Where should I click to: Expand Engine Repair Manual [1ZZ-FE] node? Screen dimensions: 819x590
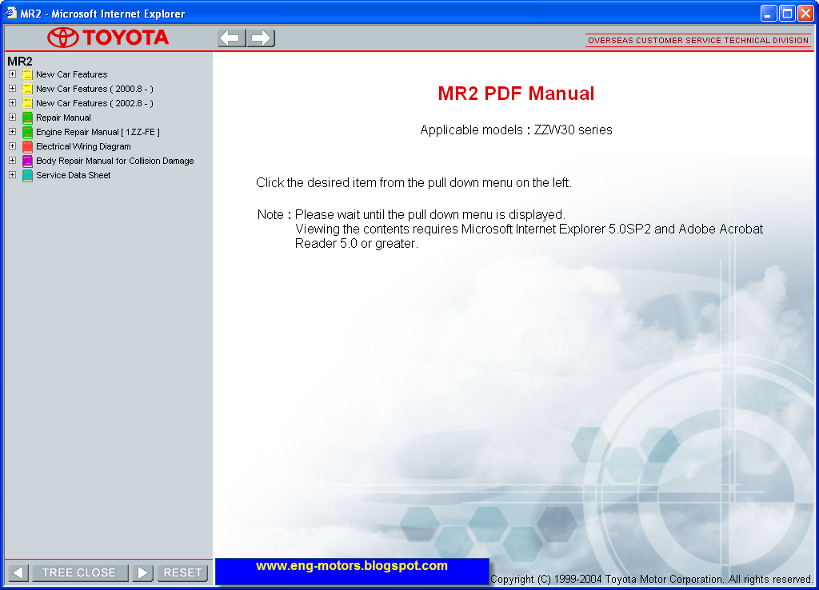coord(12,132)
